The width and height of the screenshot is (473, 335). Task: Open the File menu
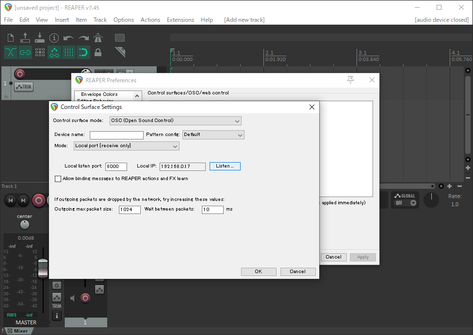pyautogui.click(x=8, y=20)
